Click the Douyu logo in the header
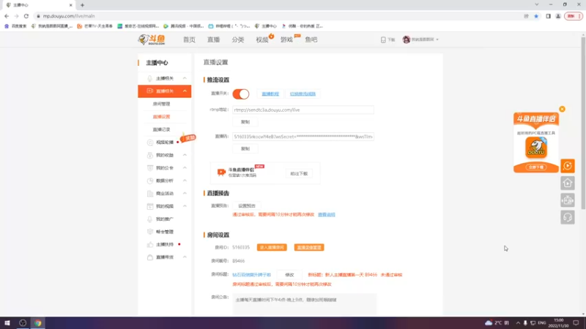The image size is (586, 329). tap(152, 39)
